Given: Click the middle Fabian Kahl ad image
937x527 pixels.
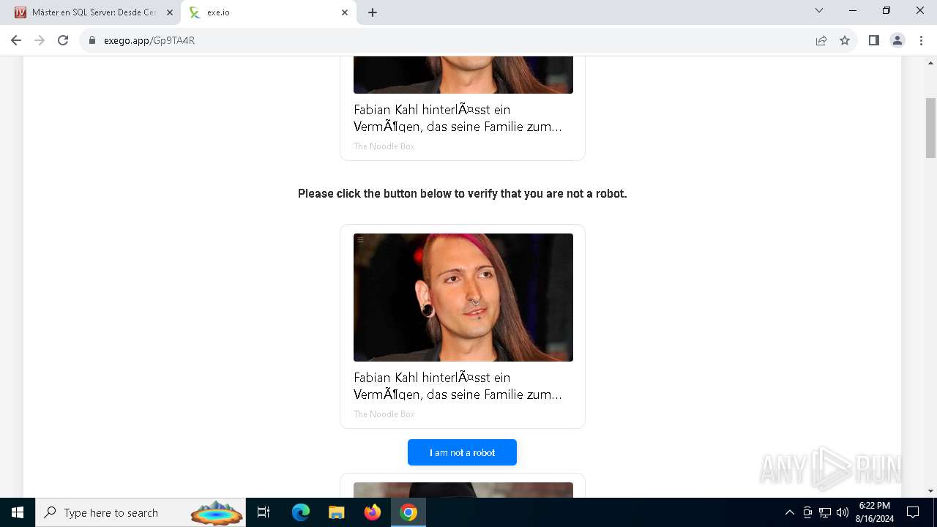Looking at the screenshot, I should tap(463, 297).
